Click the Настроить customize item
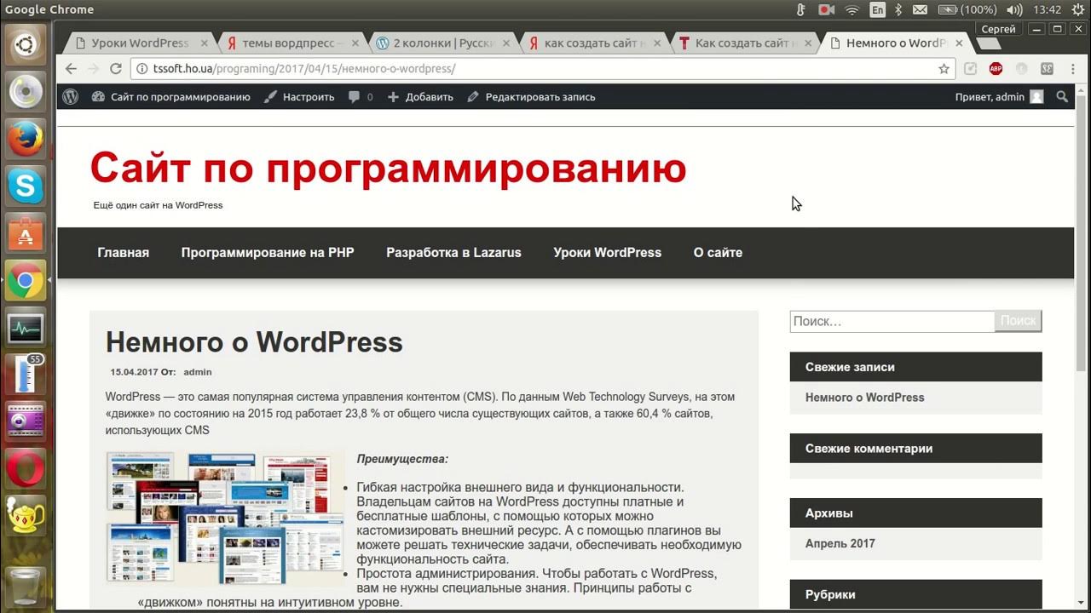Screen dimensions: 1091x613 point(299,97)
